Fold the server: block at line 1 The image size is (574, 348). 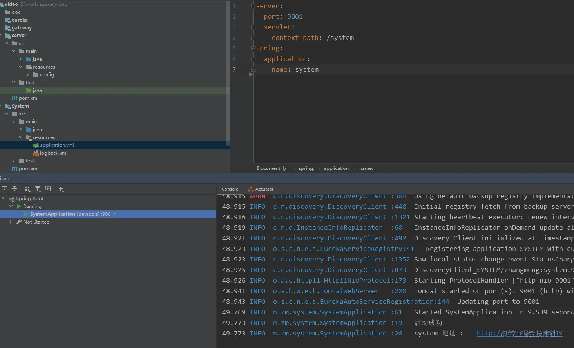point(253,6)
